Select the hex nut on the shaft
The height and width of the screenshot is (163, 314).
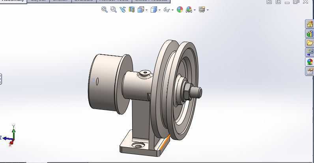point(187,91)
